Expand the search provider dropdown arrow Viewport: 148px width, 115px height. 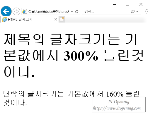point(137,12)
